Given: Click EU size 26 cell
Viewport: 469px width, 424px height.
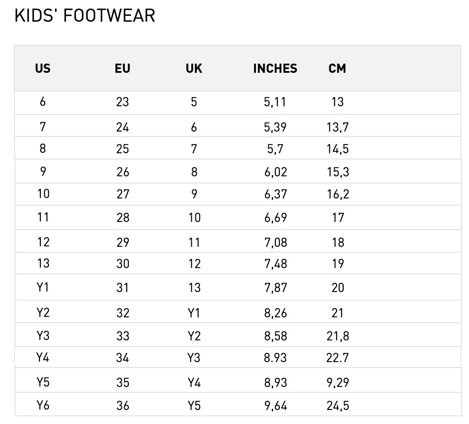Looking at the screenshot, I should point(123,172).
